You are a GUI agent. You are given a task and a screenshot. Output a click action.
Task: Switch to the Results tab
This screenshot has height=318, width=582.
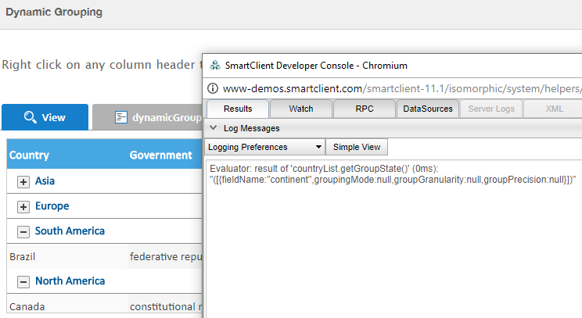pos(238,109)
